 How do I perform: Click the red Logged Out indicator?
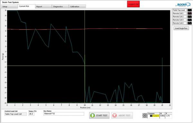tap(133, 4)
